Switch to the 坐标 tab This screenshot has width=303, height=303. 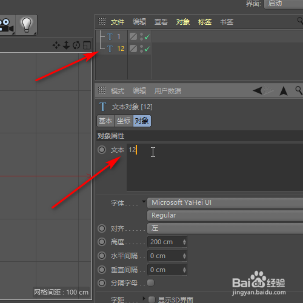click(124, 121)
